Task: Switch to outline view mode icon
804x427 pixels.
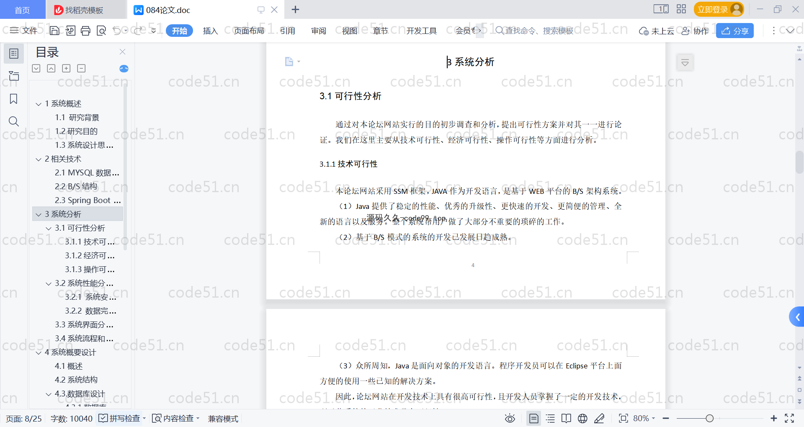Action: [550, 418]
